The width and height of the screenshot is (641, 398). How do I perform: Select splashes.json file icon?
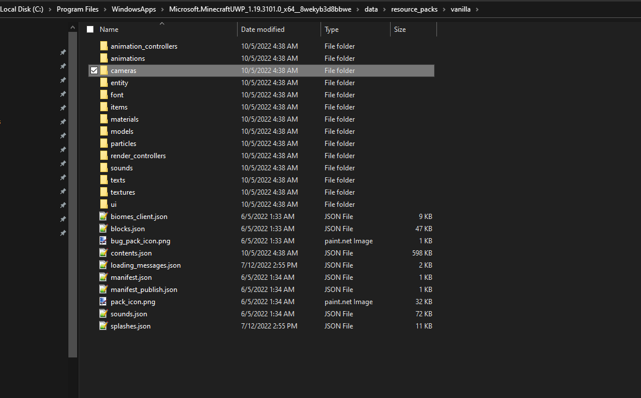[x=104, y=326]
